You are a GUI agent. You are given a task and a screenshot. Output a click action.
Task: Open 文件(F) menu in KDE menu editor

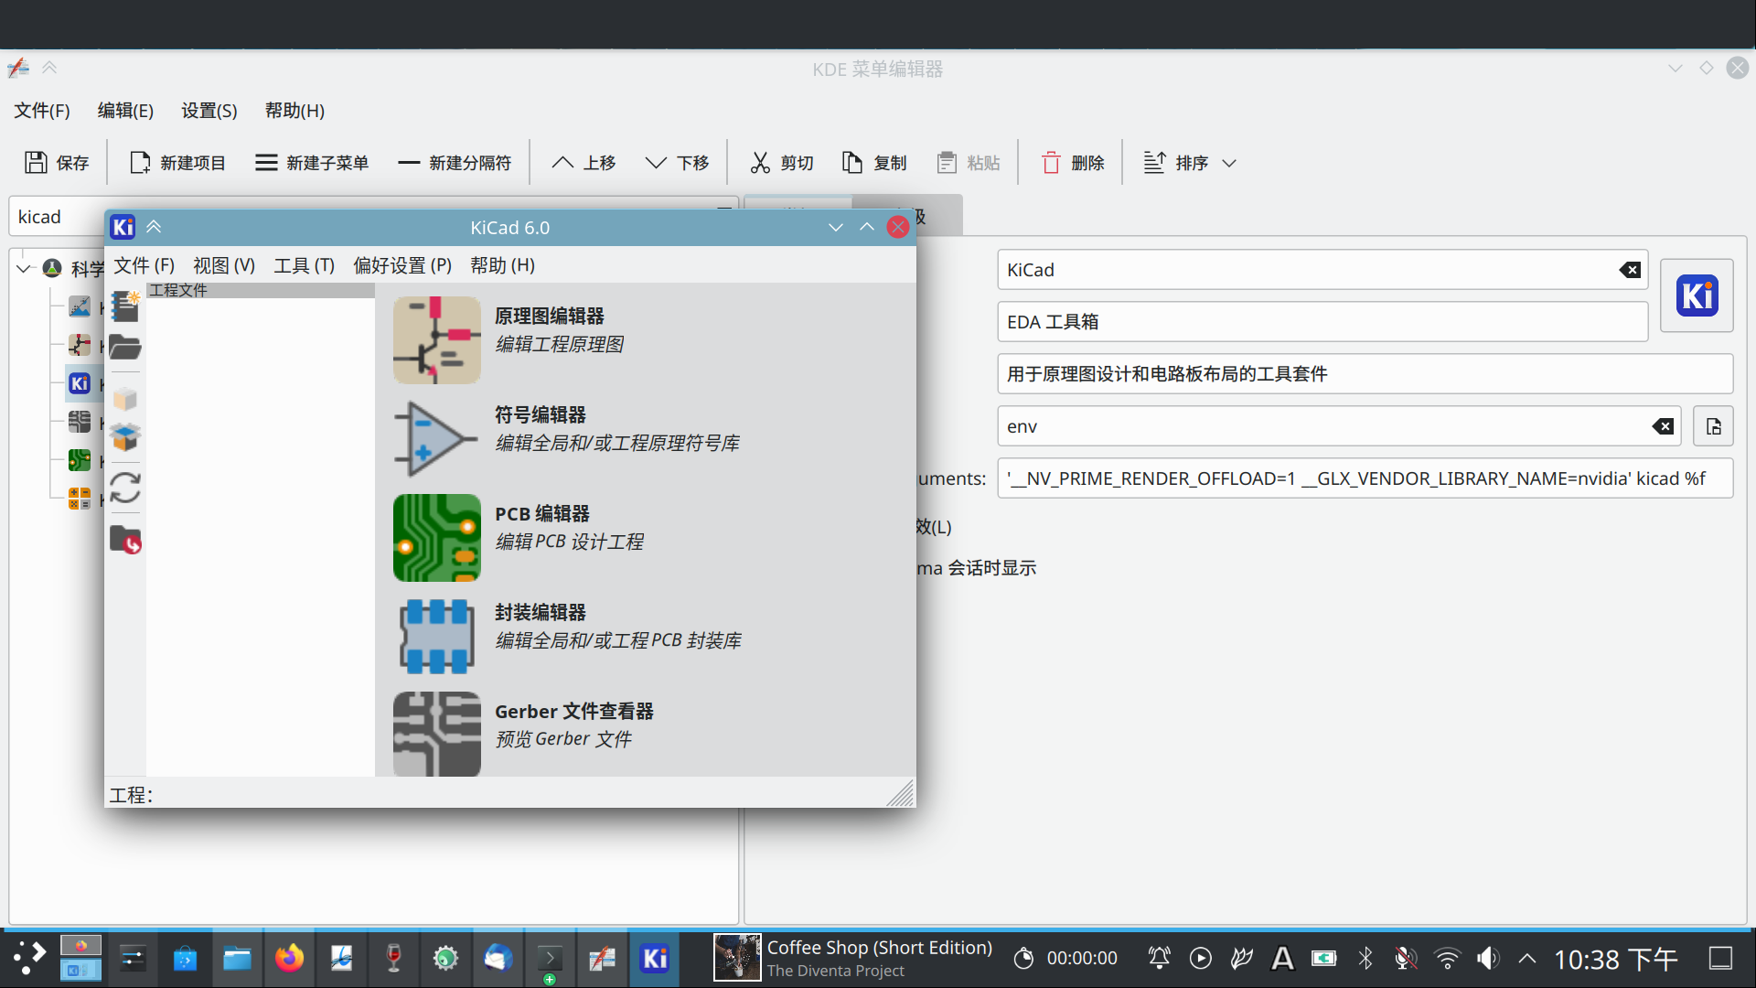coord(42,111)
